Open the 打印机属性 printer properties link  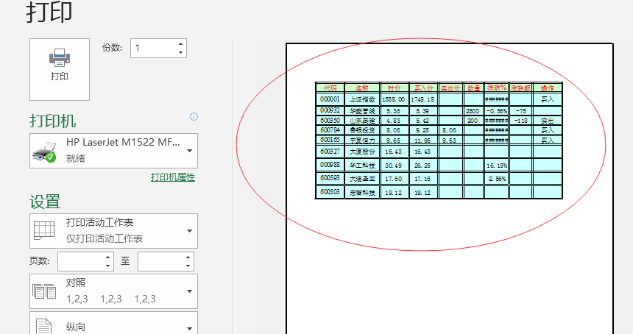point(173,177)
